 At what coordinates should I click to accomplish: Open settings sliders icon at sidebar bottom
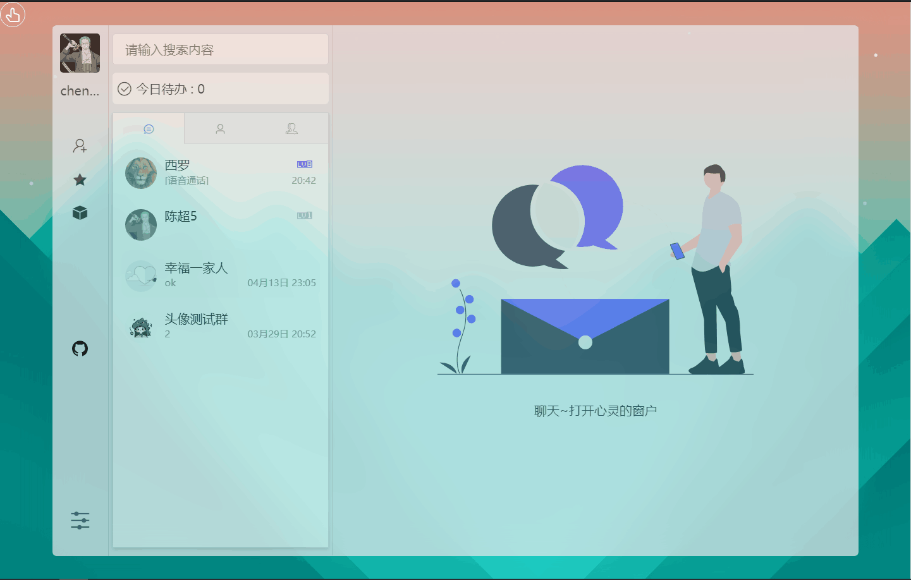point(80,521)
